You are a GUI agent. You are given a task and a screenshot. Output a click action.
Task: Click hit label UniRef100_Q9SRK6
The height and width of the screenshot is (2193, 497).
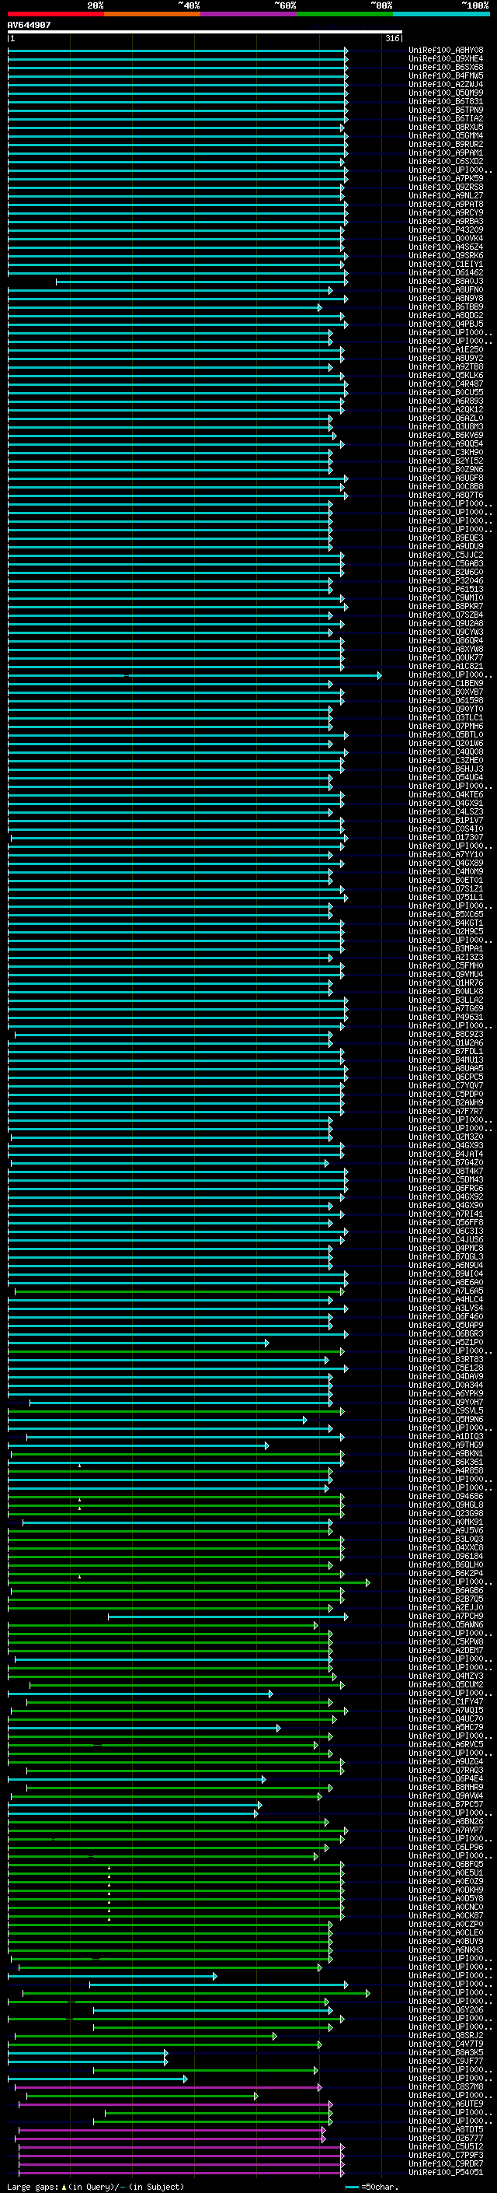coord(446,255)
